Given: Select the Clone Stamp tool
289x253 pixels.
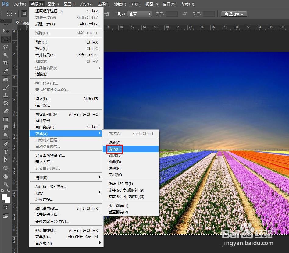Looking at the screenshot, I should pyautogui.click(x=6, y=96).
